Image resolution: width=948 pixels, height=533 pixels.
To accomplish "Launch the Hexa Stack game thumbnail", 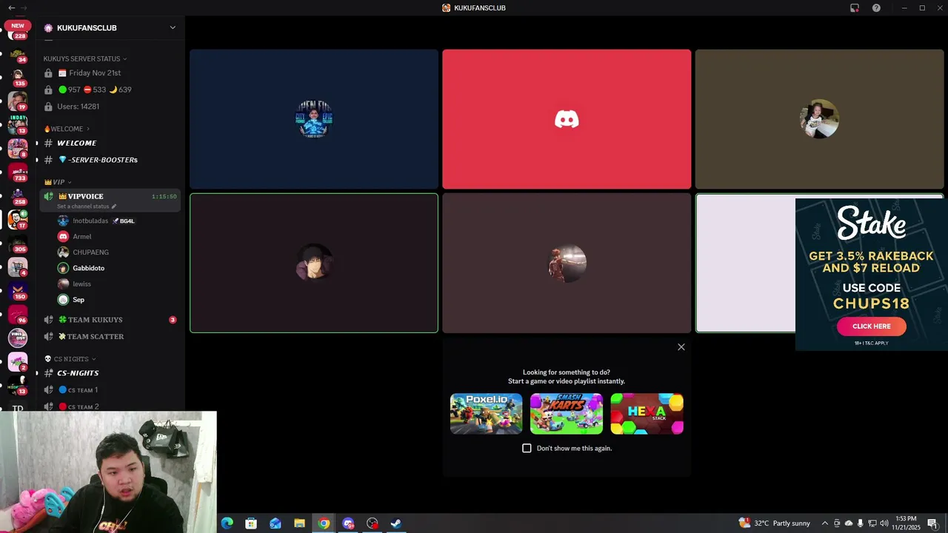I will [647, 414].
